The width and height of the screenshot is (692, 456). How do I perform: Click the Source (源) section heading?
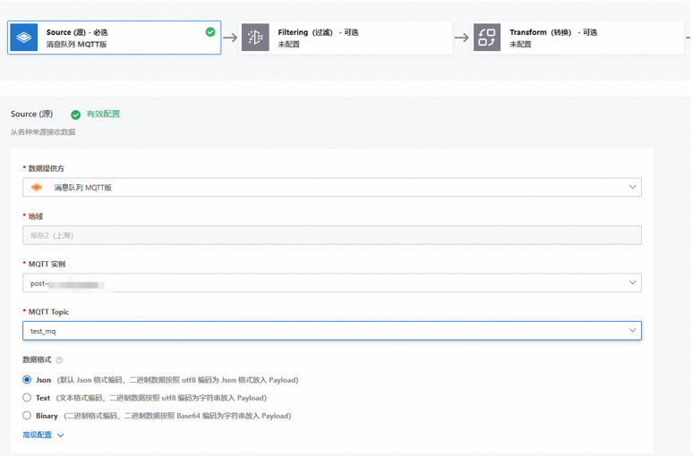31,114
